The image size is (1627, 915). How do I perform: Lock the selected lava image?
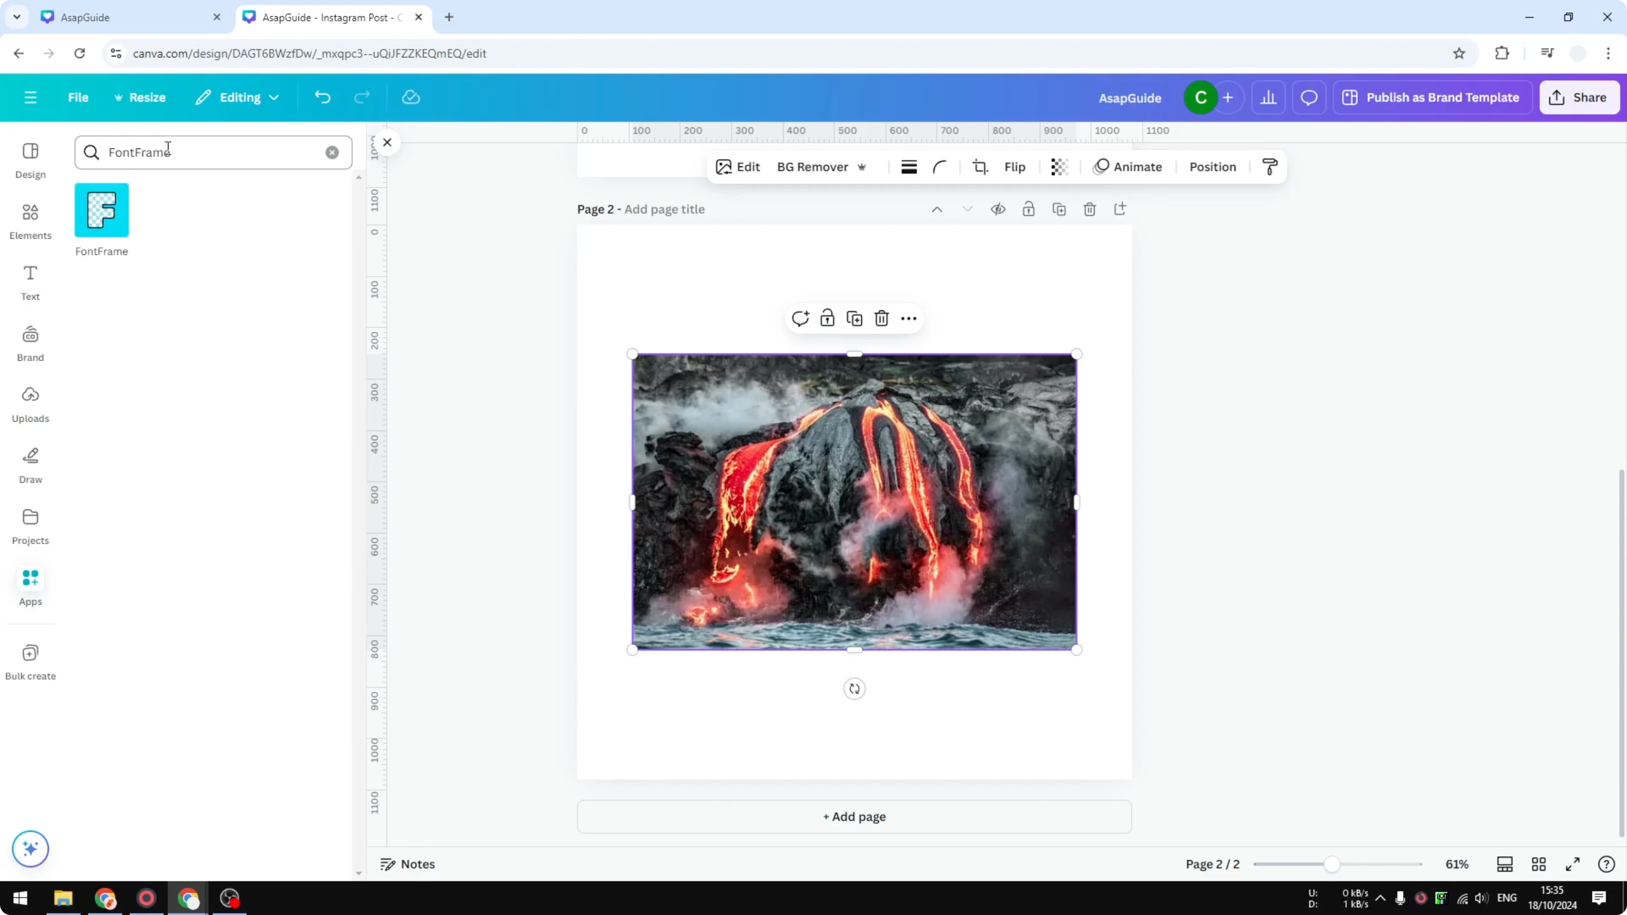[x=827, y=318]
